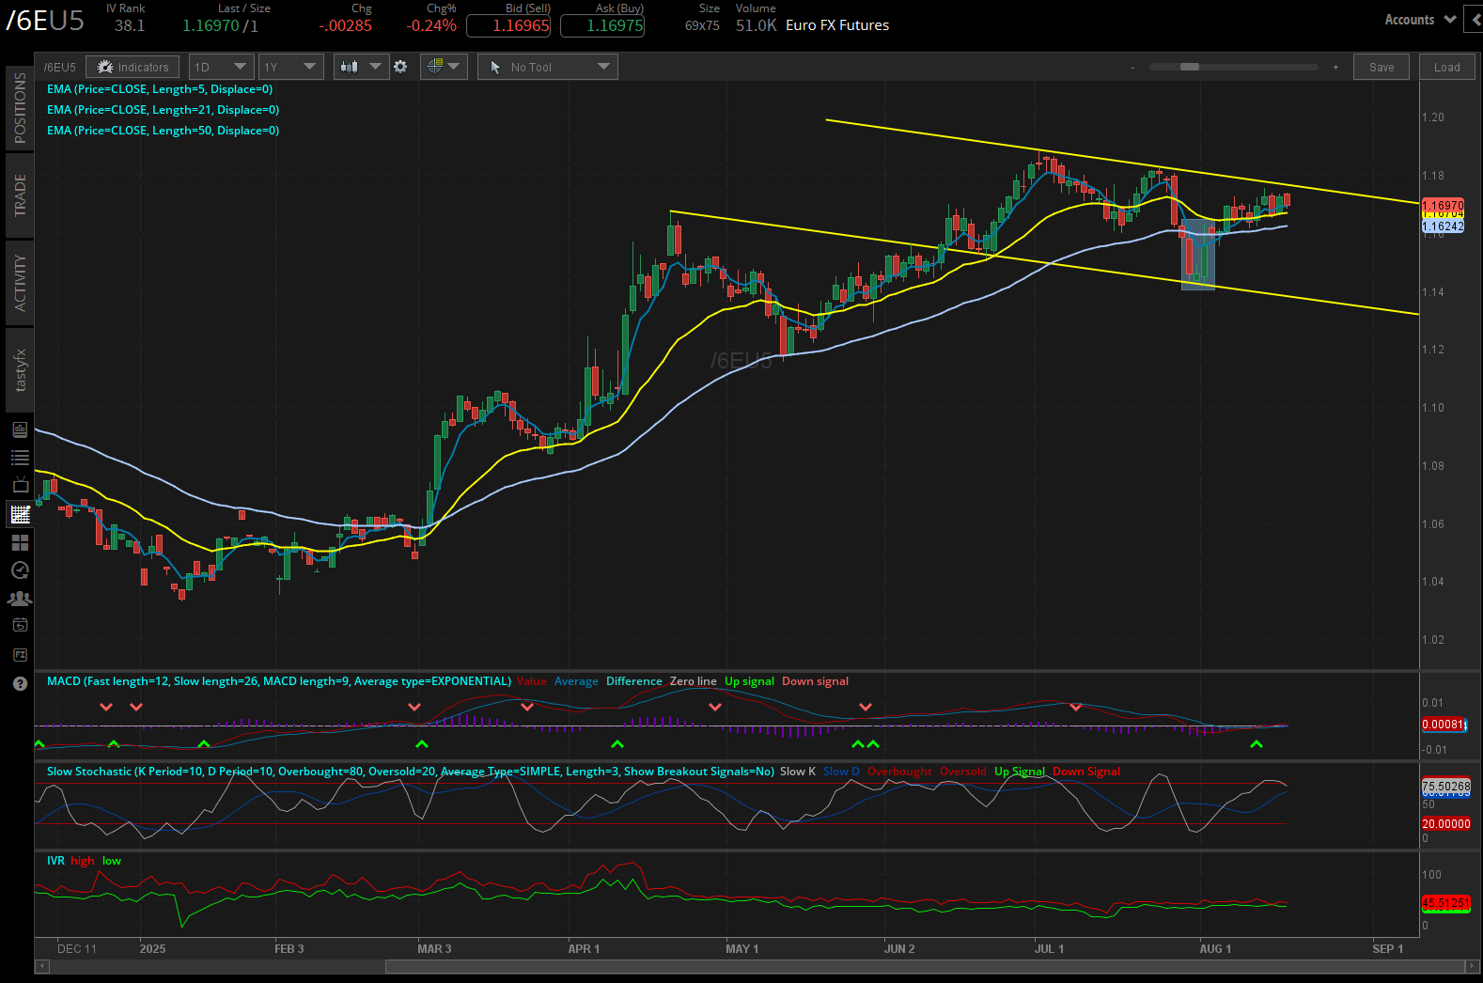This screenshot has width=1483, height=983.
Task: Click the IV Rank 38.1 value
Action: tap(130, 26)
